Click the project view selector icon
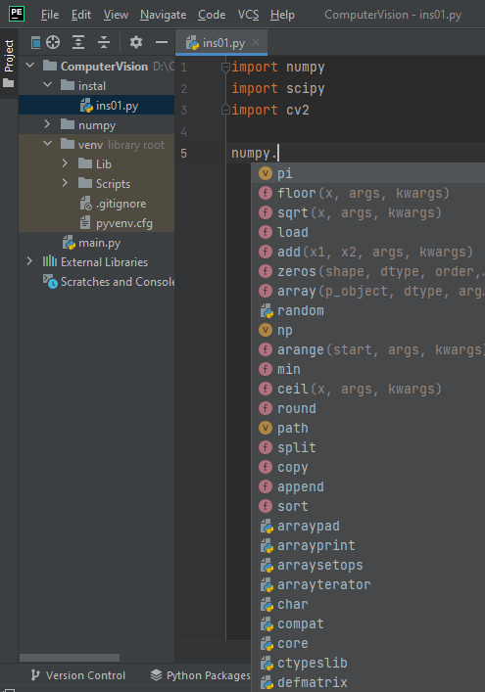The height and width of the screenshot is (692, 485). (36, 42)
